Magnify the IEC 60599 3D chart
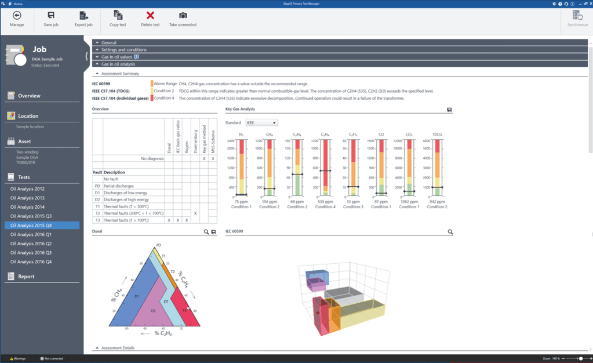Screen dimensions: 593x363 click(x=450, y=231)
